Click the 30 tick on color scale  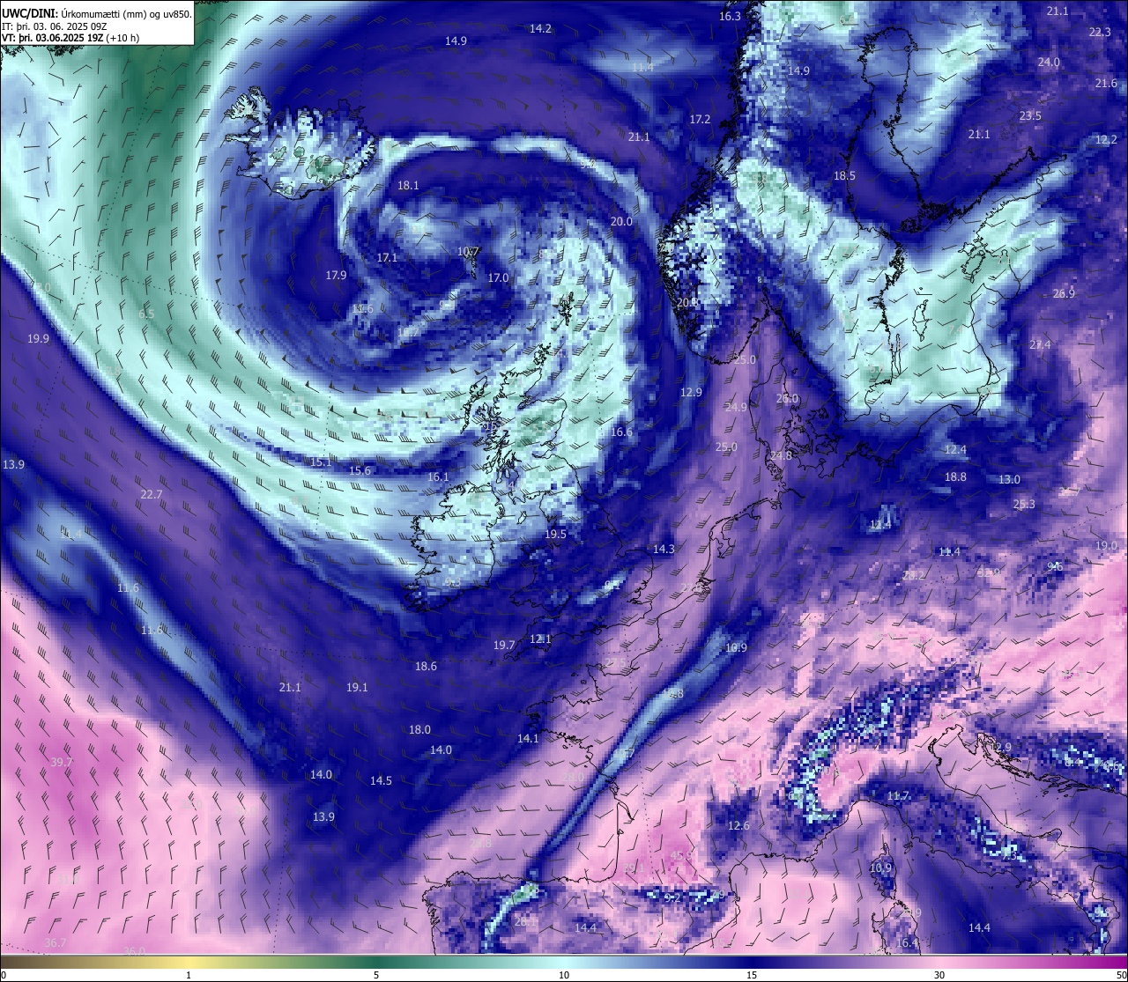click(x=939, y=975)
